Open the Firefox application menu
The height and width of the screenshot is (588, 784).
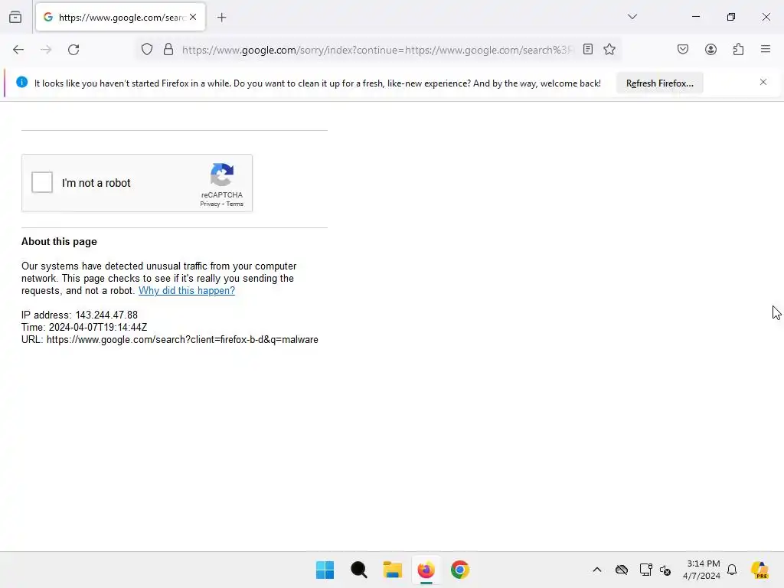coord(766,49)
